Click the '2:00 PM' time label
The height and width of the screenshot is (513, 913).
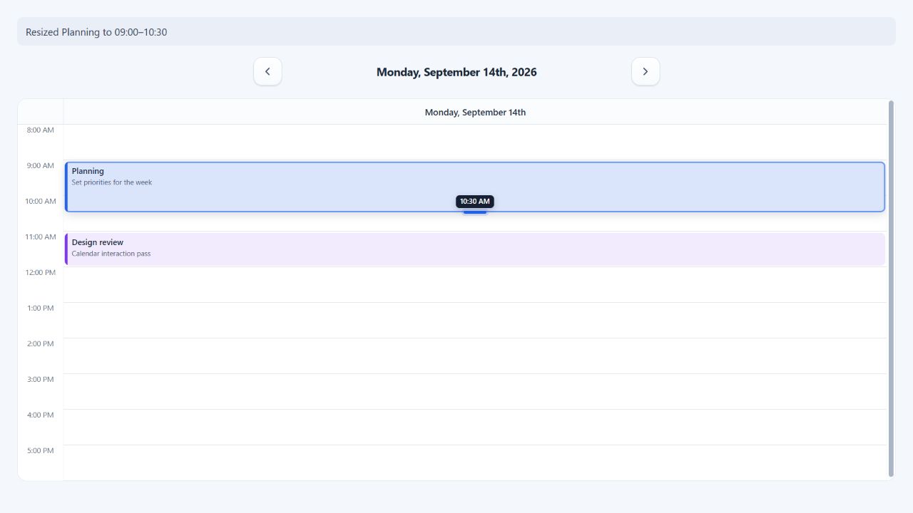[40, 344]
